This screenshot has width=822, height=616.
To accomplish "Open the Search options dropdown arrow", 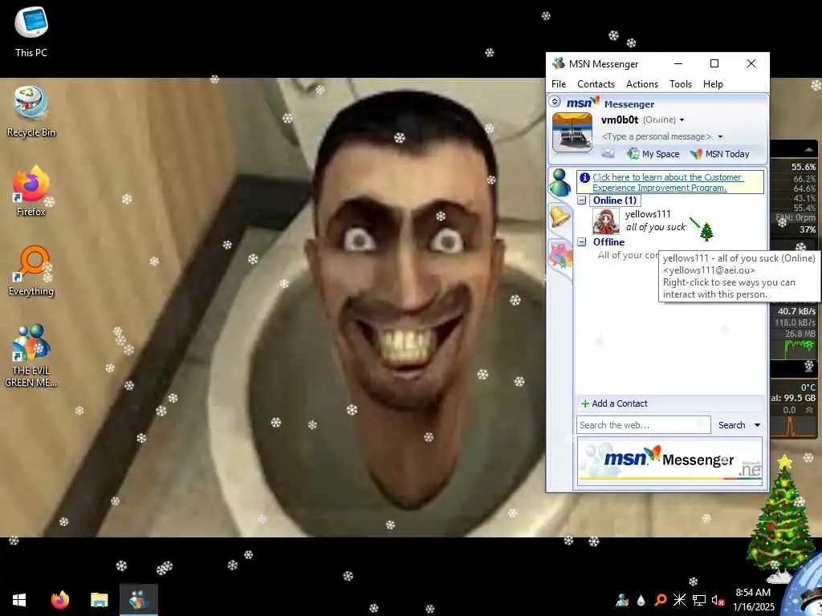I will (757, 425).
